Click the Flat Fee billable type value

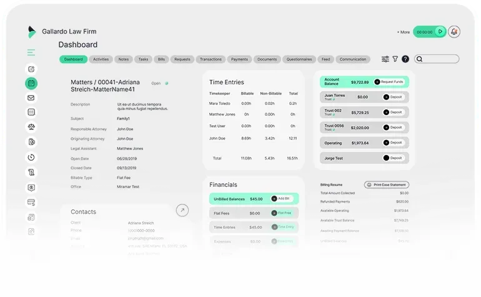click(x=124, y=178)
